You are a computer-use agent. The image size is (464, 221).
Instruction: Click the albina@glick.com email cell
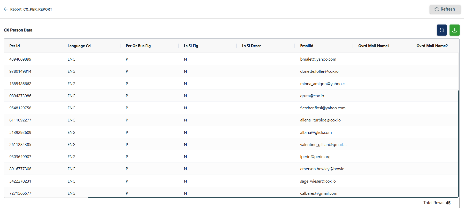(x=316, y=133)
